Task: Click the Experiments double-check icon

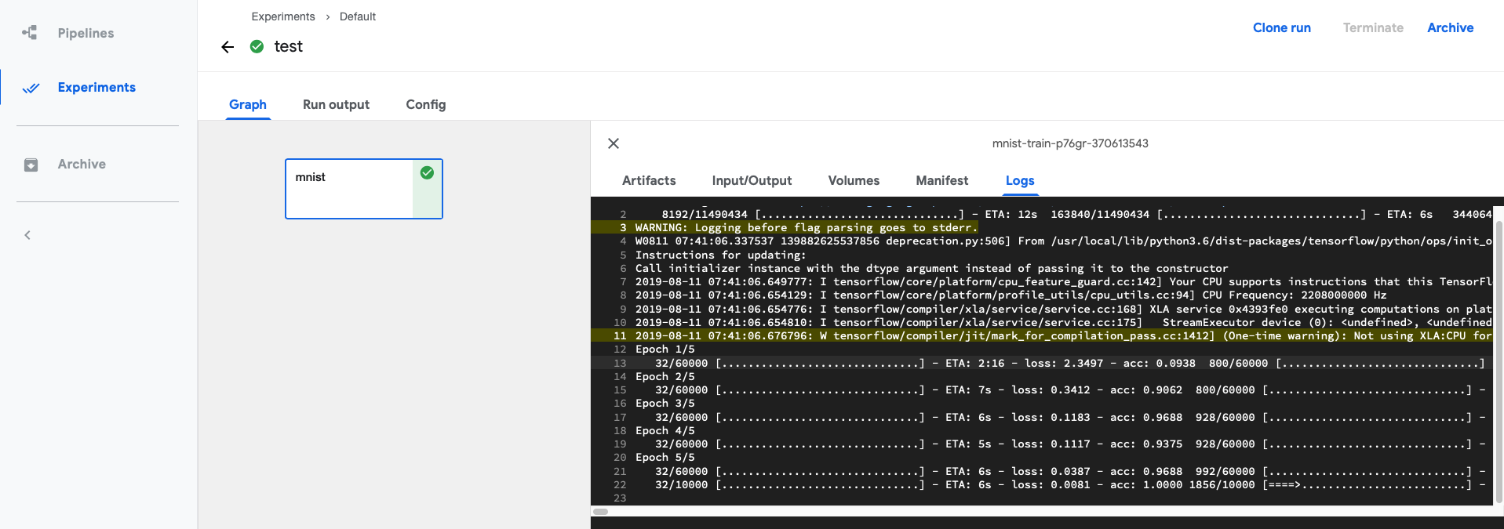Action: [31, 88]
